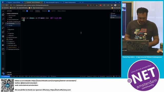Open the Azure view in the activity bar
Image resolution: width=164 pixels, height=92 pixels.
click(3, 41)
